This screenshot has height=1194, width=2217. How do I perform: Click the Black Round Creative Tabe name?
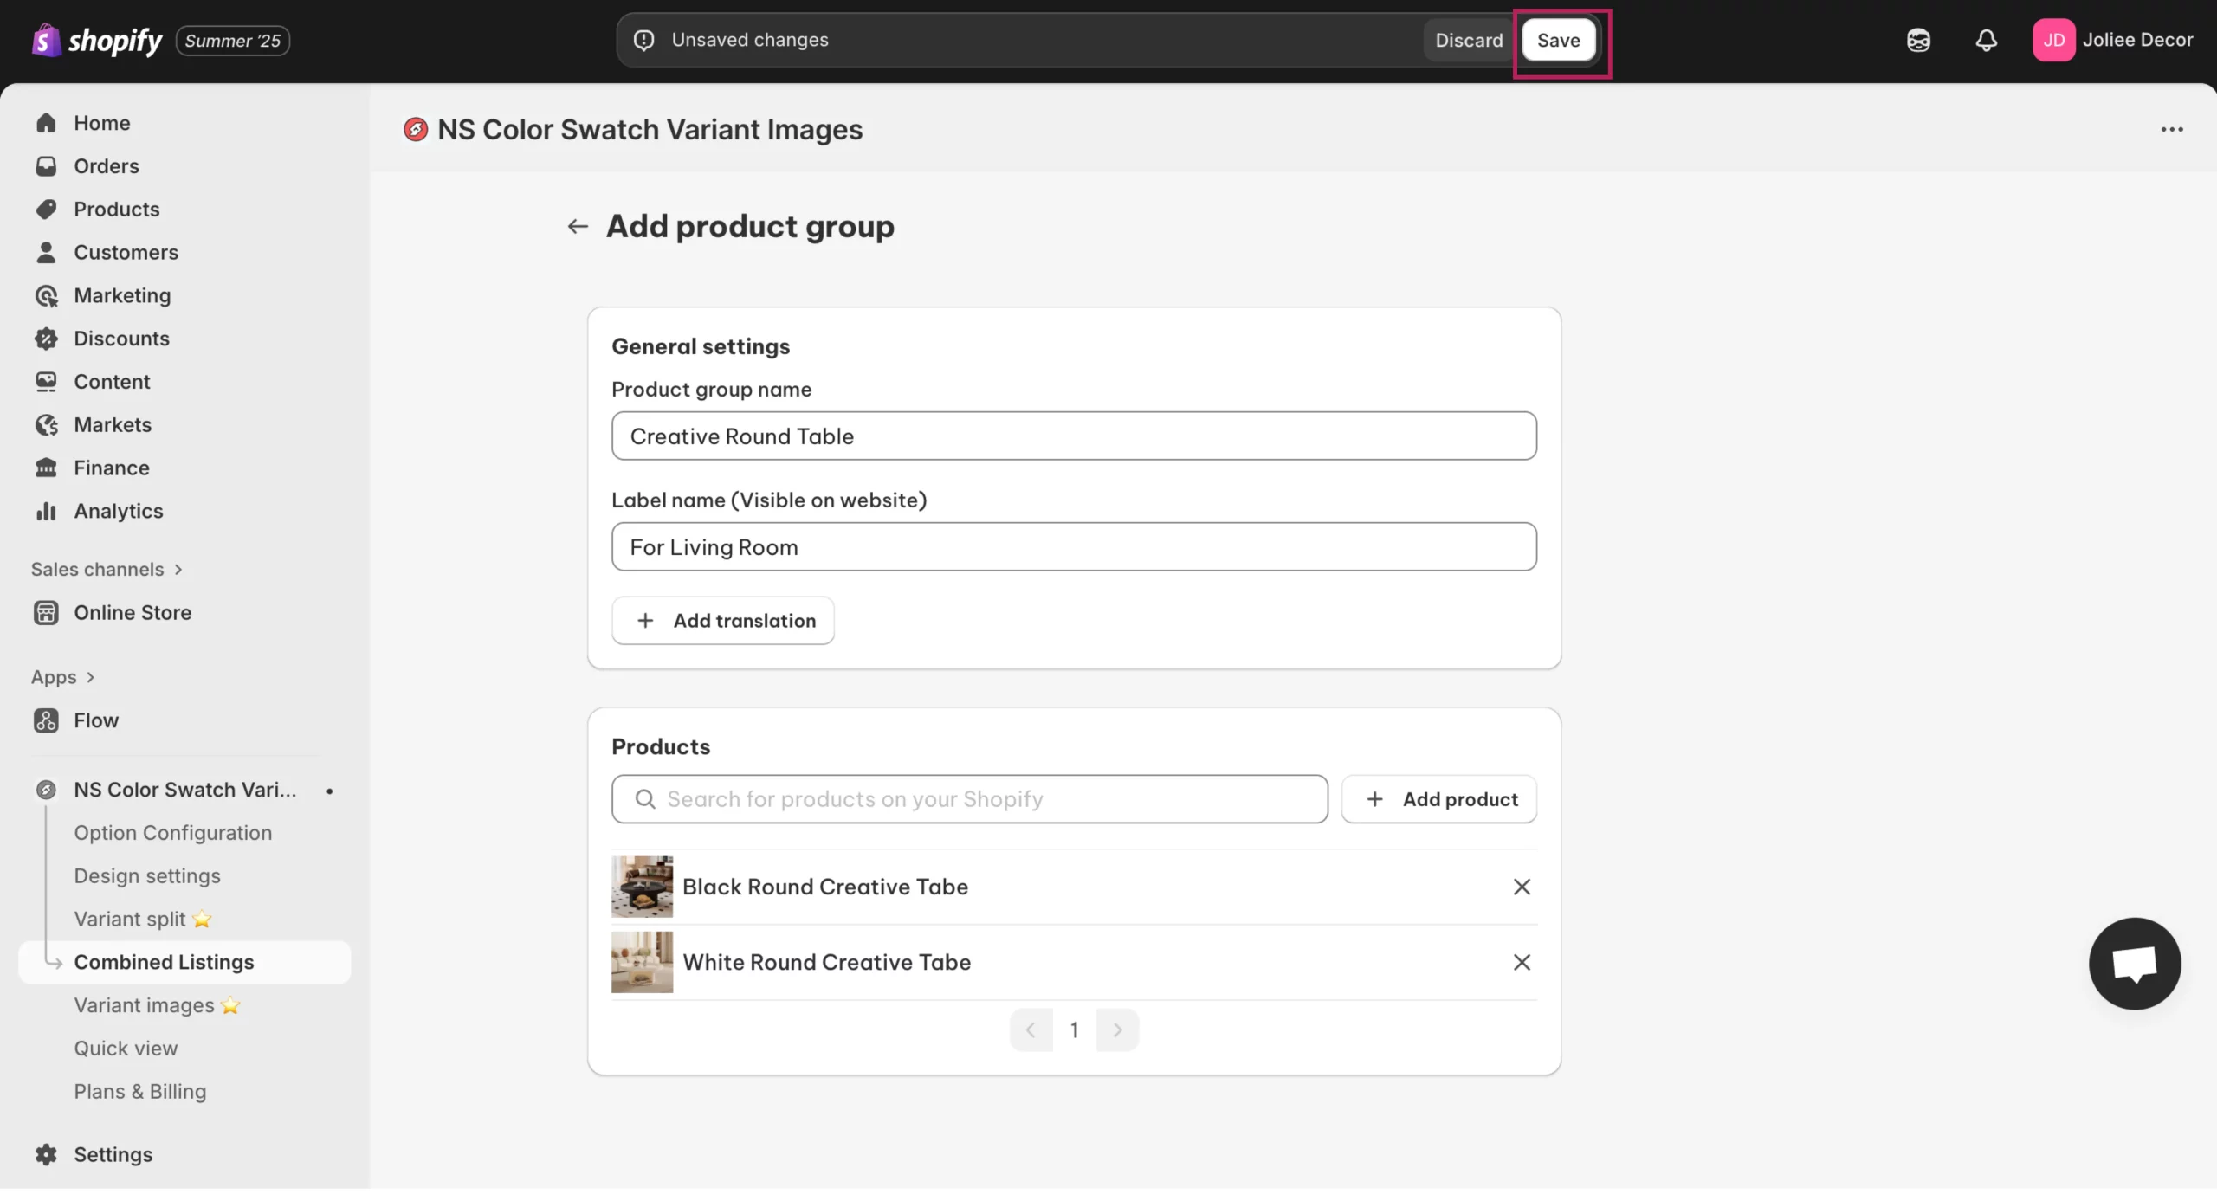coord(825,887)
